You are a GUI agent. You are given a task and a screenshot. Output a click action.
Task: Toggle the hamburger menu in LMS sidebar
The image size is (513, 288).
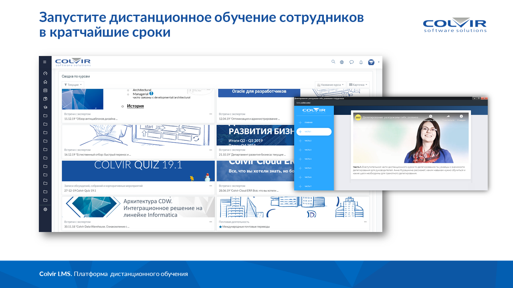pos(45,62)
